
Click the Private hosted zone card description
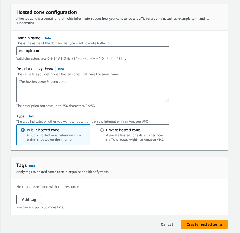pos(134,137)
